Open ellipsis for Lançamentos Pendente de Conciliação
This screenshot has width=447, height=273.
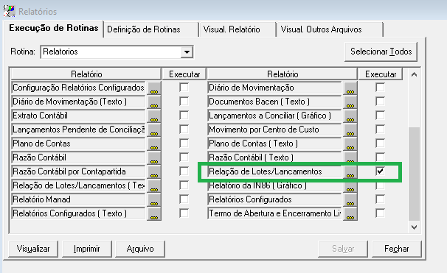tap(154, 130)
